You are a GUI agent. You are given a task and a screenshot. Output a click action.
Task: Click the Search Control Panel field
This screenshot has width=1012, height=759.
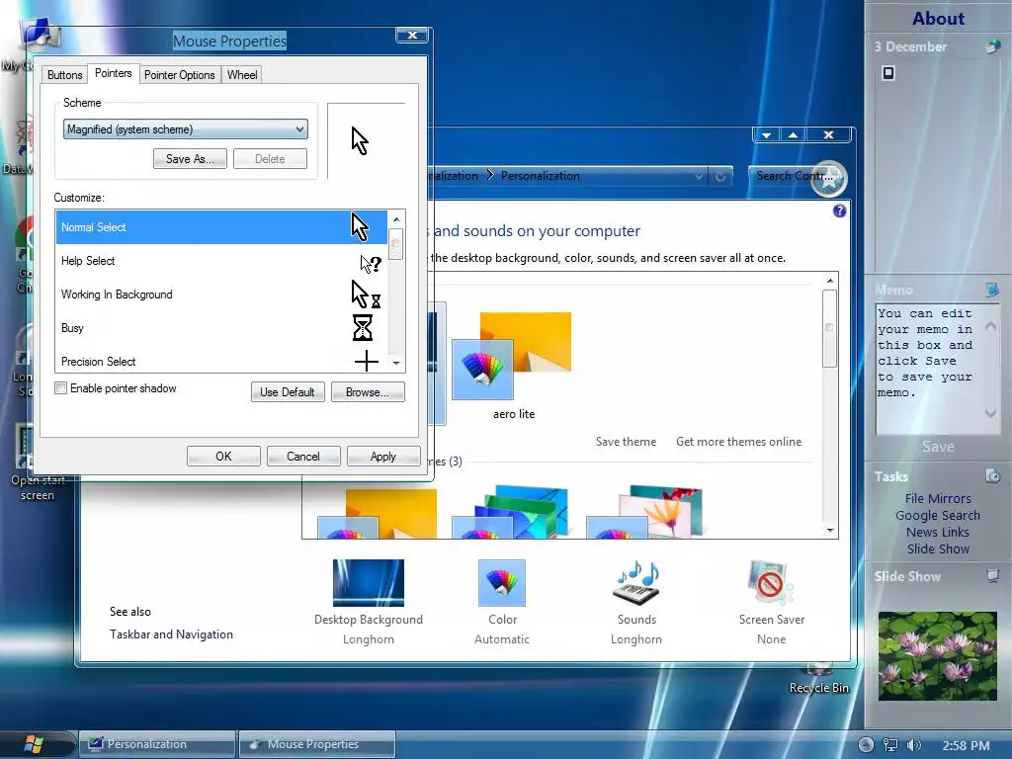coord(791,176)
